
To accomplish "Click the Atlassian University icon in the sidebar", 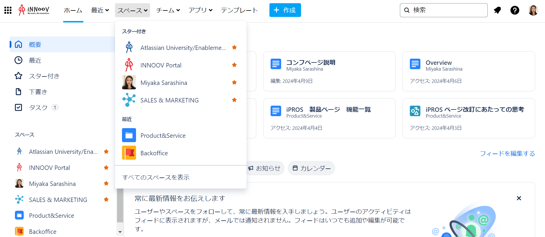I will point(19,151).
